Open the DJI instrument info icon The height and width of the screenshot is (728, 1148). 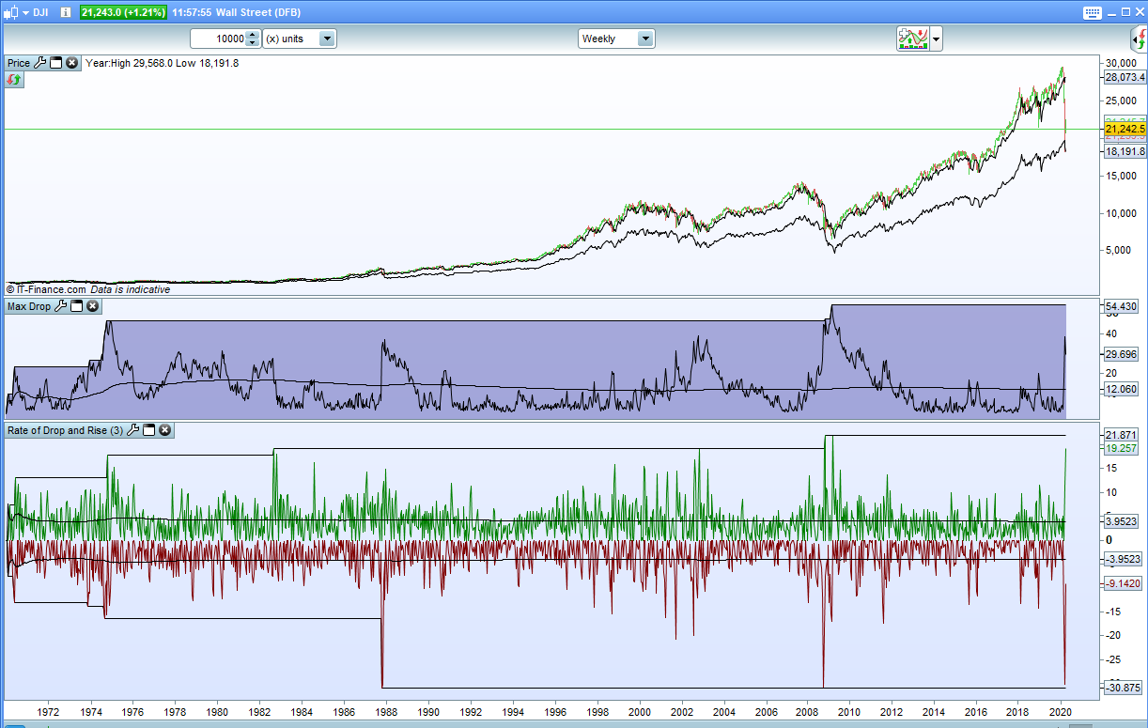tap(68, 12)
